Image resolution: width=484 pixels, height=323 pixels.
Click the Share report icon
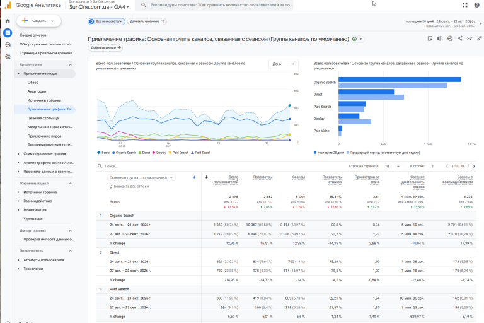459,38
